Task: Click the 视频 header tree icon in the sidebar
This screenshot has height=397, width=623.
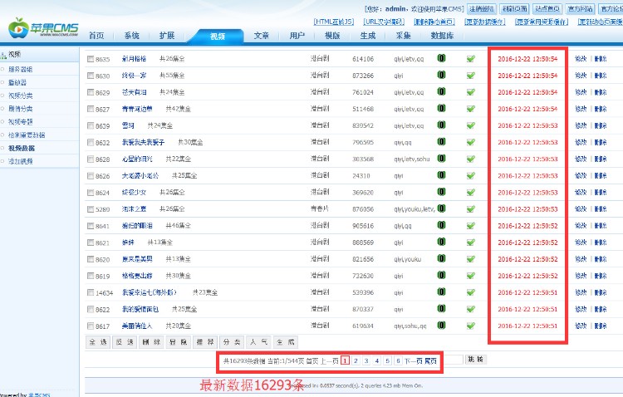Action: click(3, 56)
